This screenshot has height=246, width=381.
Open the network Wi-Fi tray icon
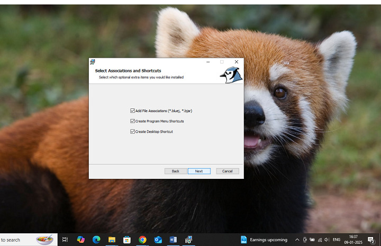click(320, 240)
